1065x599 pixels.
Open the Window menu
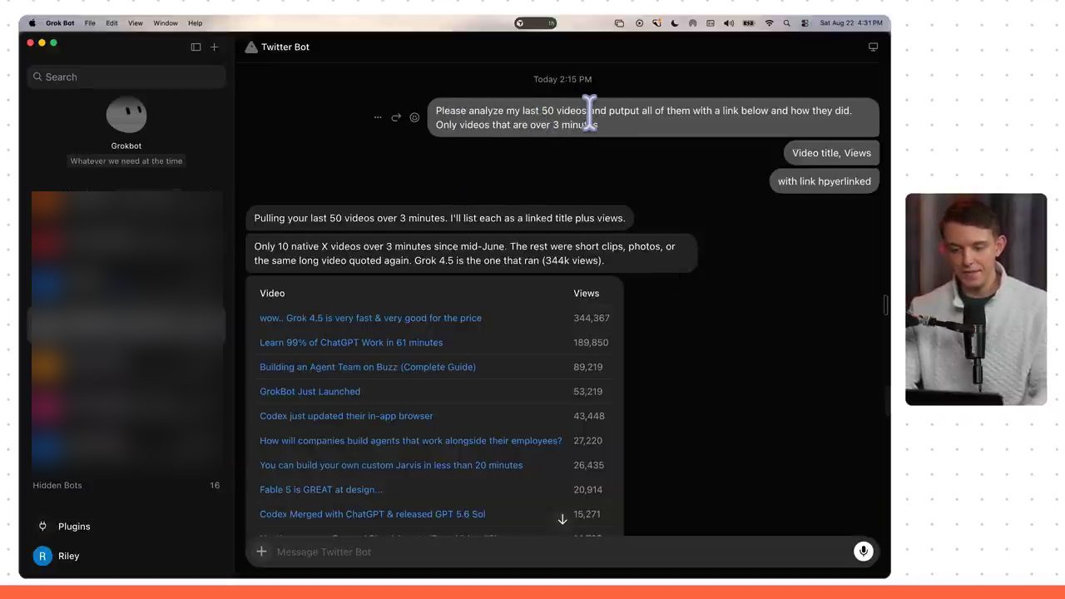[x=166, y=23]
